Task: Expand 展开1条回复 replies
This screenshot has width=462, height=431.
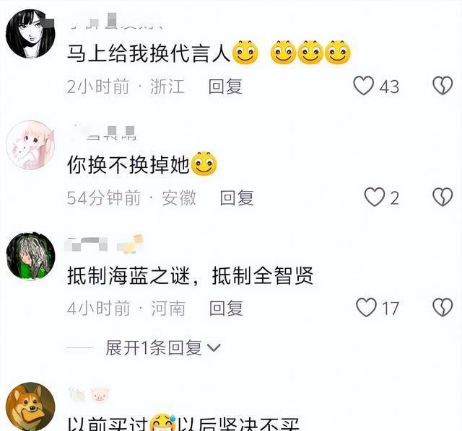Action: pyautogui.click(x=162, y=347)
